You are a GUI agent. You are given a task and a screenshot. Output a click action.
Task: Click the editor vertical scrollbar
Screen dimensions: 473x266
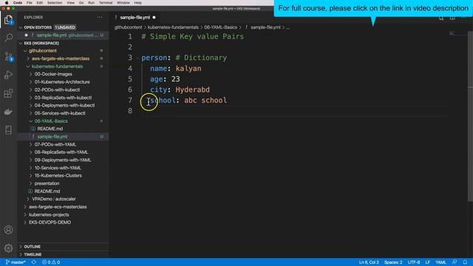pyautogui.click(x=470, y=117)
